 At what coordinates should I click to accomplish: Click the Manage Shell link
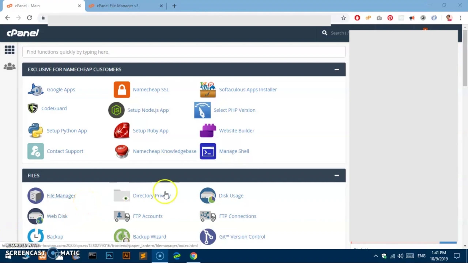234,151
